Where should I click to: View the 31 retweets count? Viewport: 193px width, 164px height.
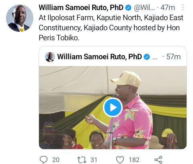[94, 160]
